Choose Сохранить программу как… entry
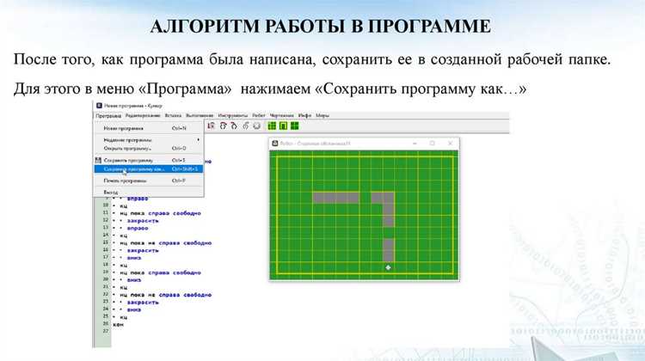This screenshot has width=645, height=361. pyautogui.click(x=149, y=169)
